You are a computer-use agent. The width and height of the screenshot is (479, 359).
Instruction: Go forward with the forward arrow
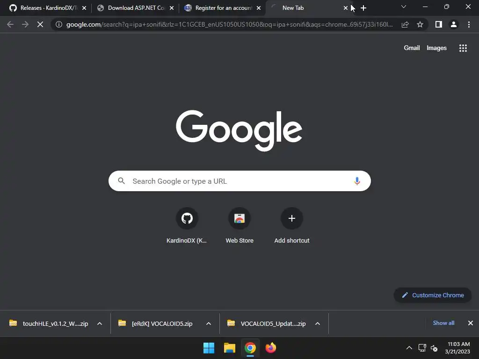[25, 24]
